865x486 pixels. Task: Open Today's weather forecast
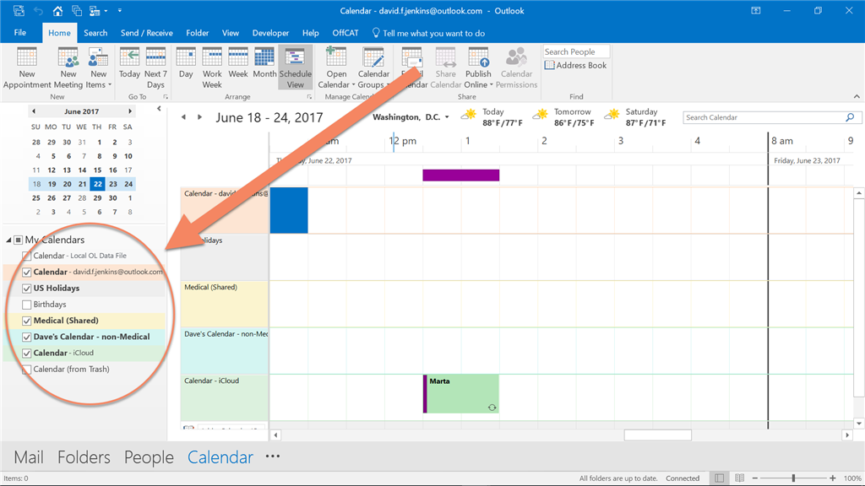tap(492, 116)
